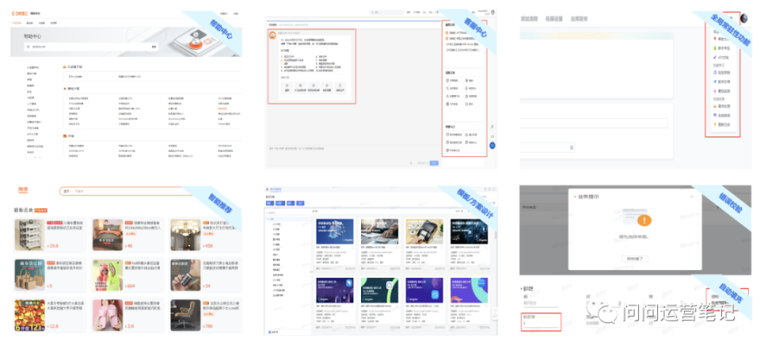Switch to the 应用发布 tab
Screen dimensions: 760x346
[578, 18]
